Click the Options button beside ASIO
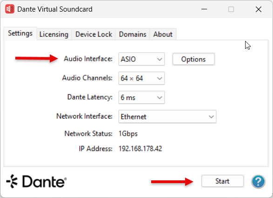This screenshot has width=273, height=198. (193, 59)
